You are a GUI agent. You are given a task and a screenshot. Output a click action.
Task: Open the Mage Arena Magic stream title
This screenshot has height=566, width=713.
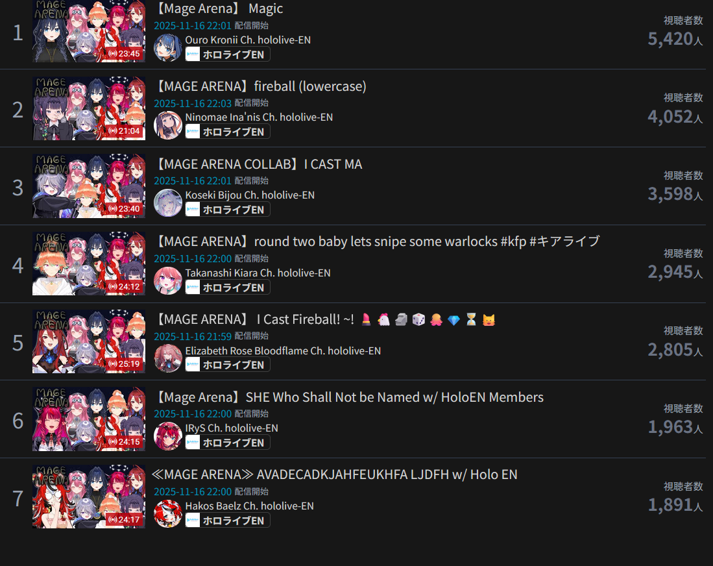coord(219,8)
